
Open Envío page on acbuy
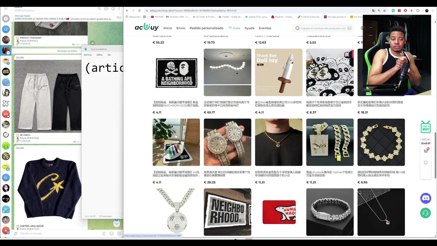click(181, 28)
